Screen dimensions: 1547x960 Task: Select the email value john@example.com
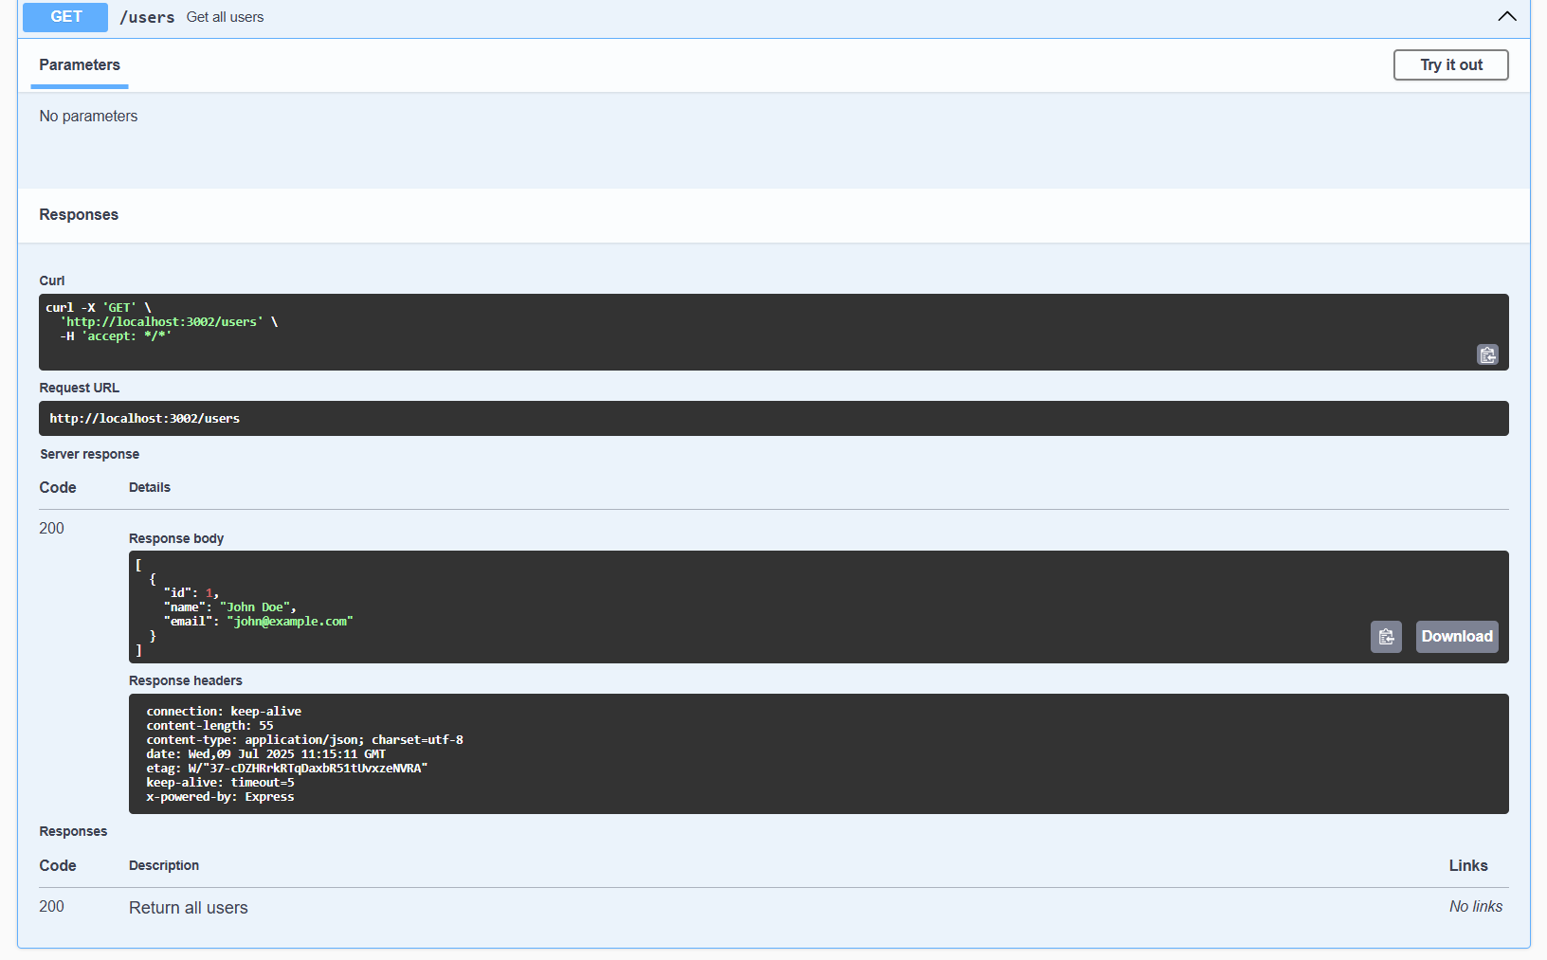coord(289,621)
